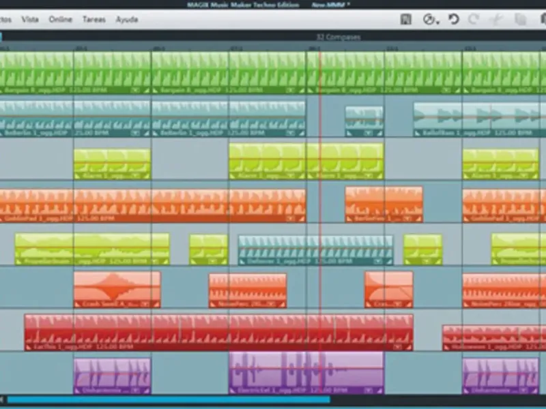The image size is (546, 409).
Task: Click the scissors Cut icon in toolbar
Action: (498, 20)
